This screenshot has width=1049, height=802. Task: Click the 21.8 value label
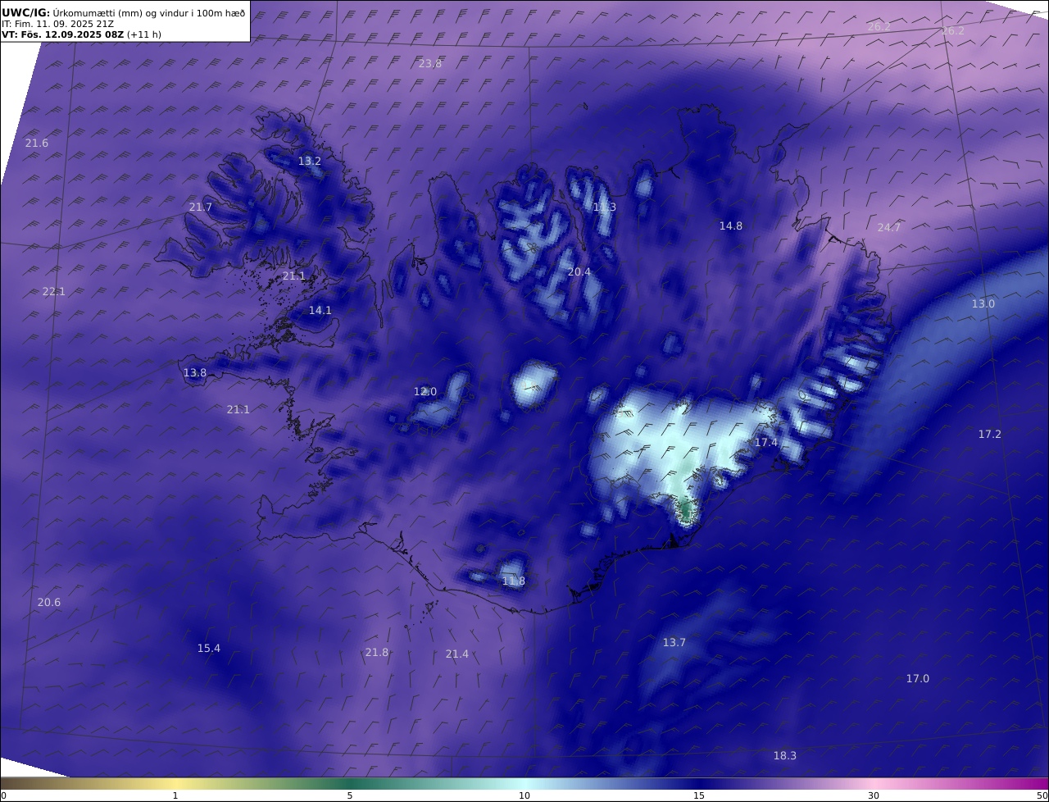(x=377, y=653)
